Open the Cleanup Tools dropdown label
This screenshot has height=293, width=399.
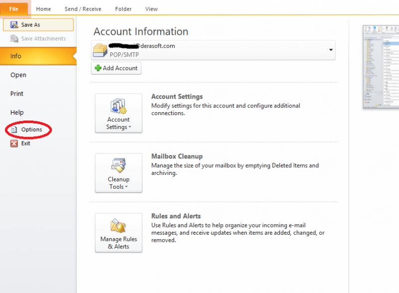point(118,183)
